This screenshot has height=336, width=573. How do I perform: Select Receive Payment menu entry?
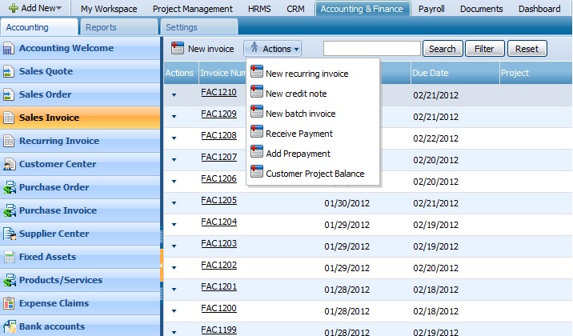[x=299, y=134]
